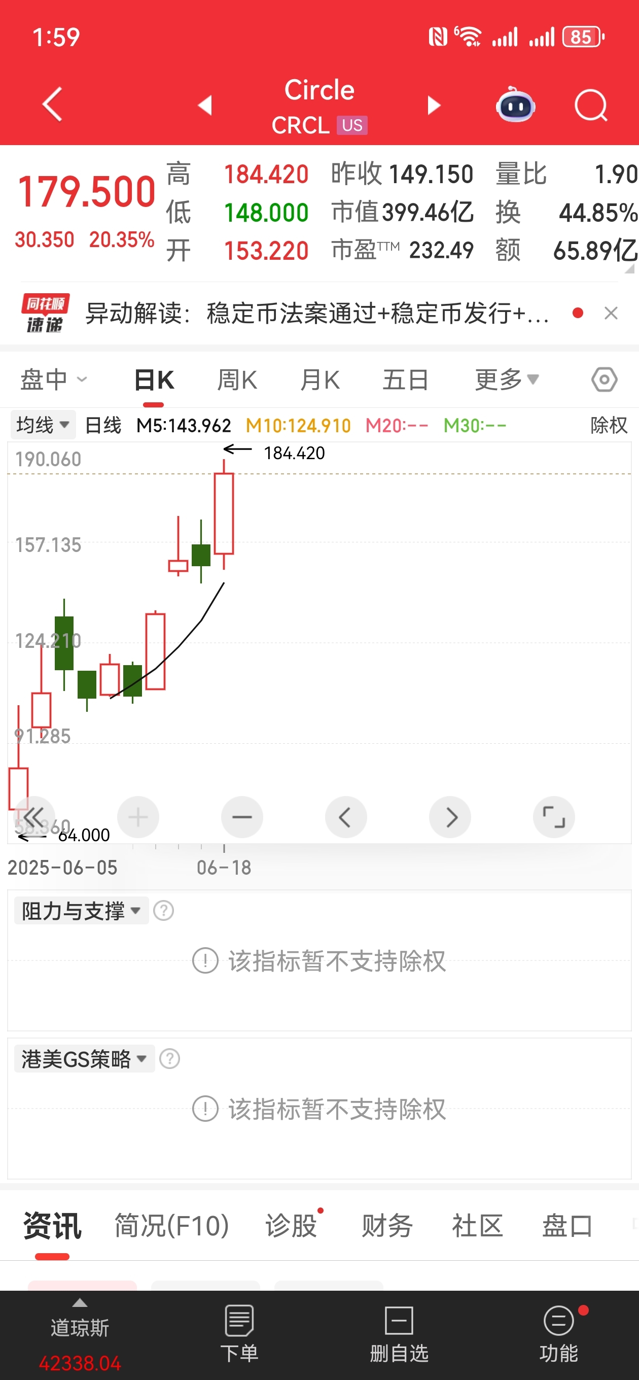Shift chart right with arrow button

coord(450,817)
